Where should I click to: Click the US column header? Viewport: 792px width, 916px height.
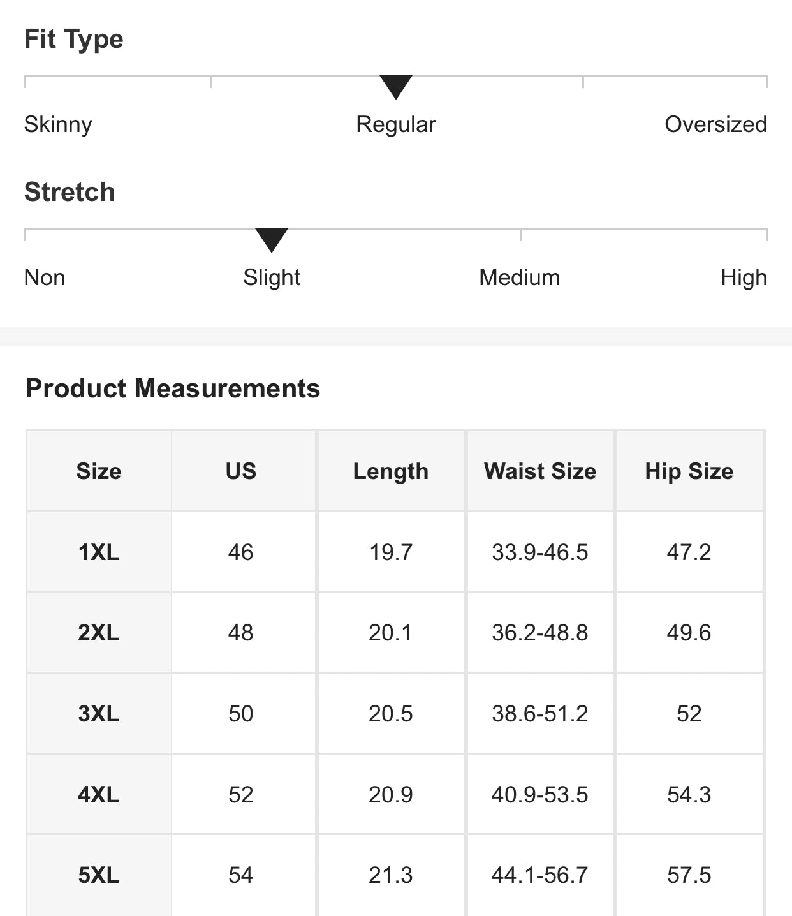tap(241, 471)
